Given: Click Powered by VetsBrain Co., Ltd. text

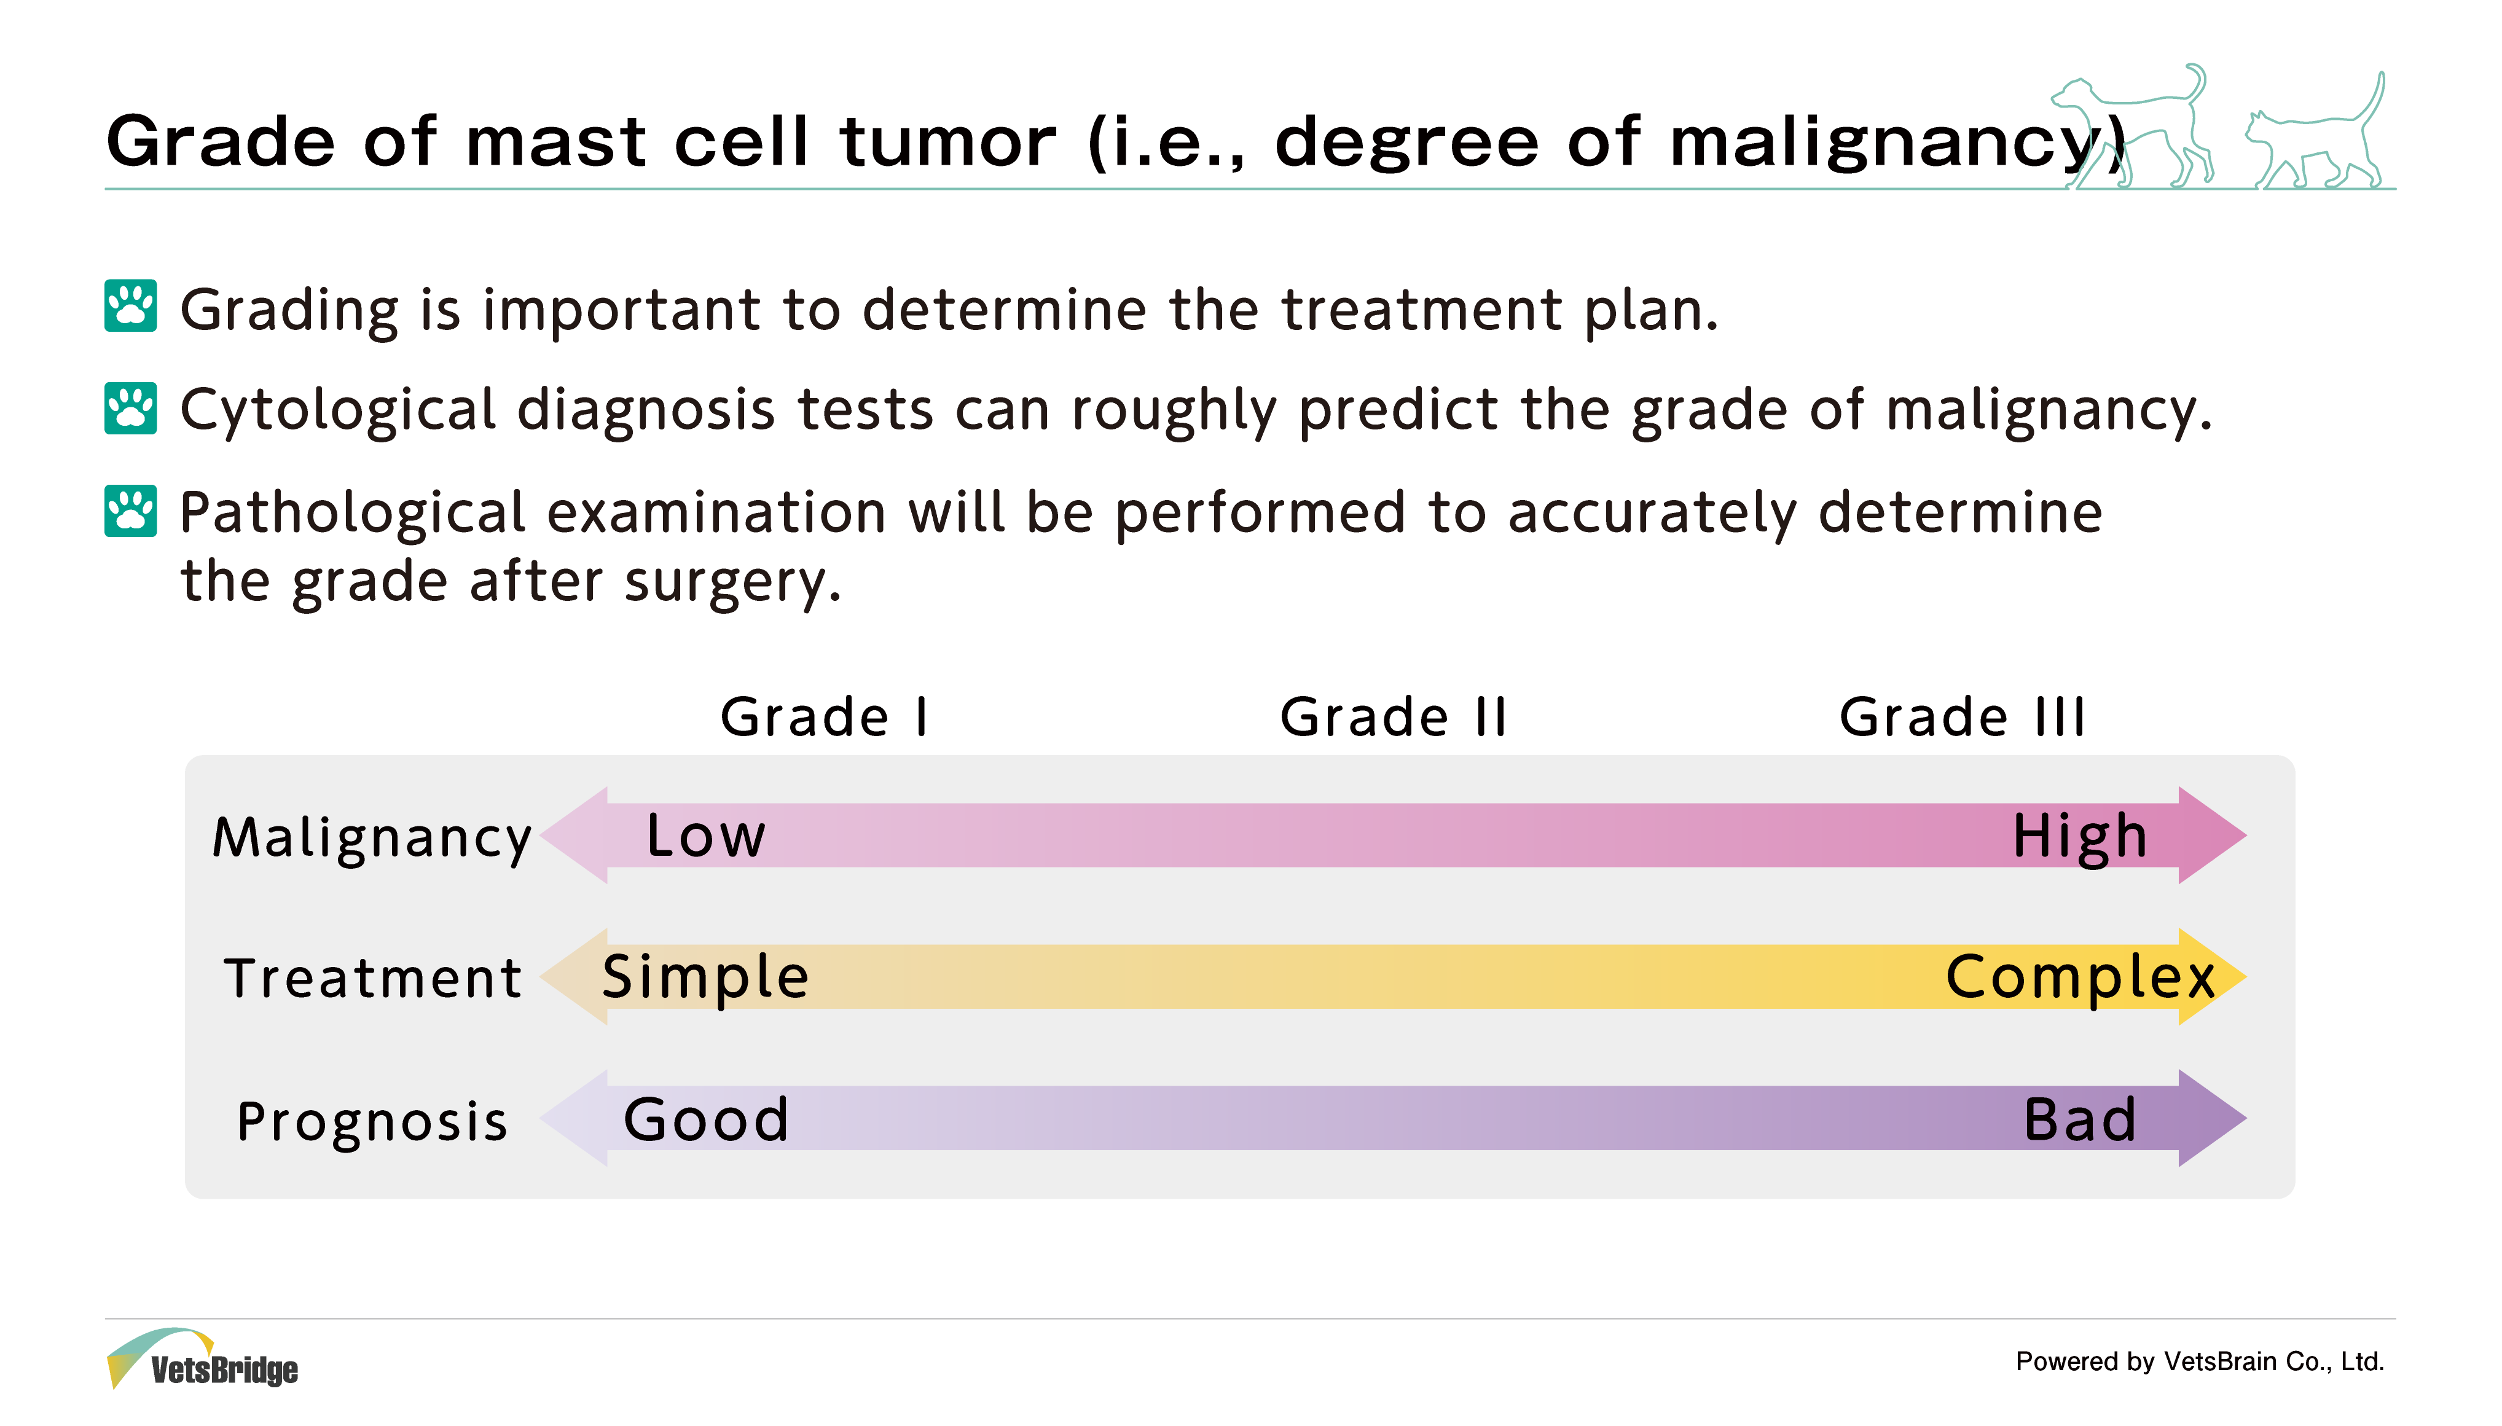Looking at the screenshot, I should (x=2200, y=1361).
